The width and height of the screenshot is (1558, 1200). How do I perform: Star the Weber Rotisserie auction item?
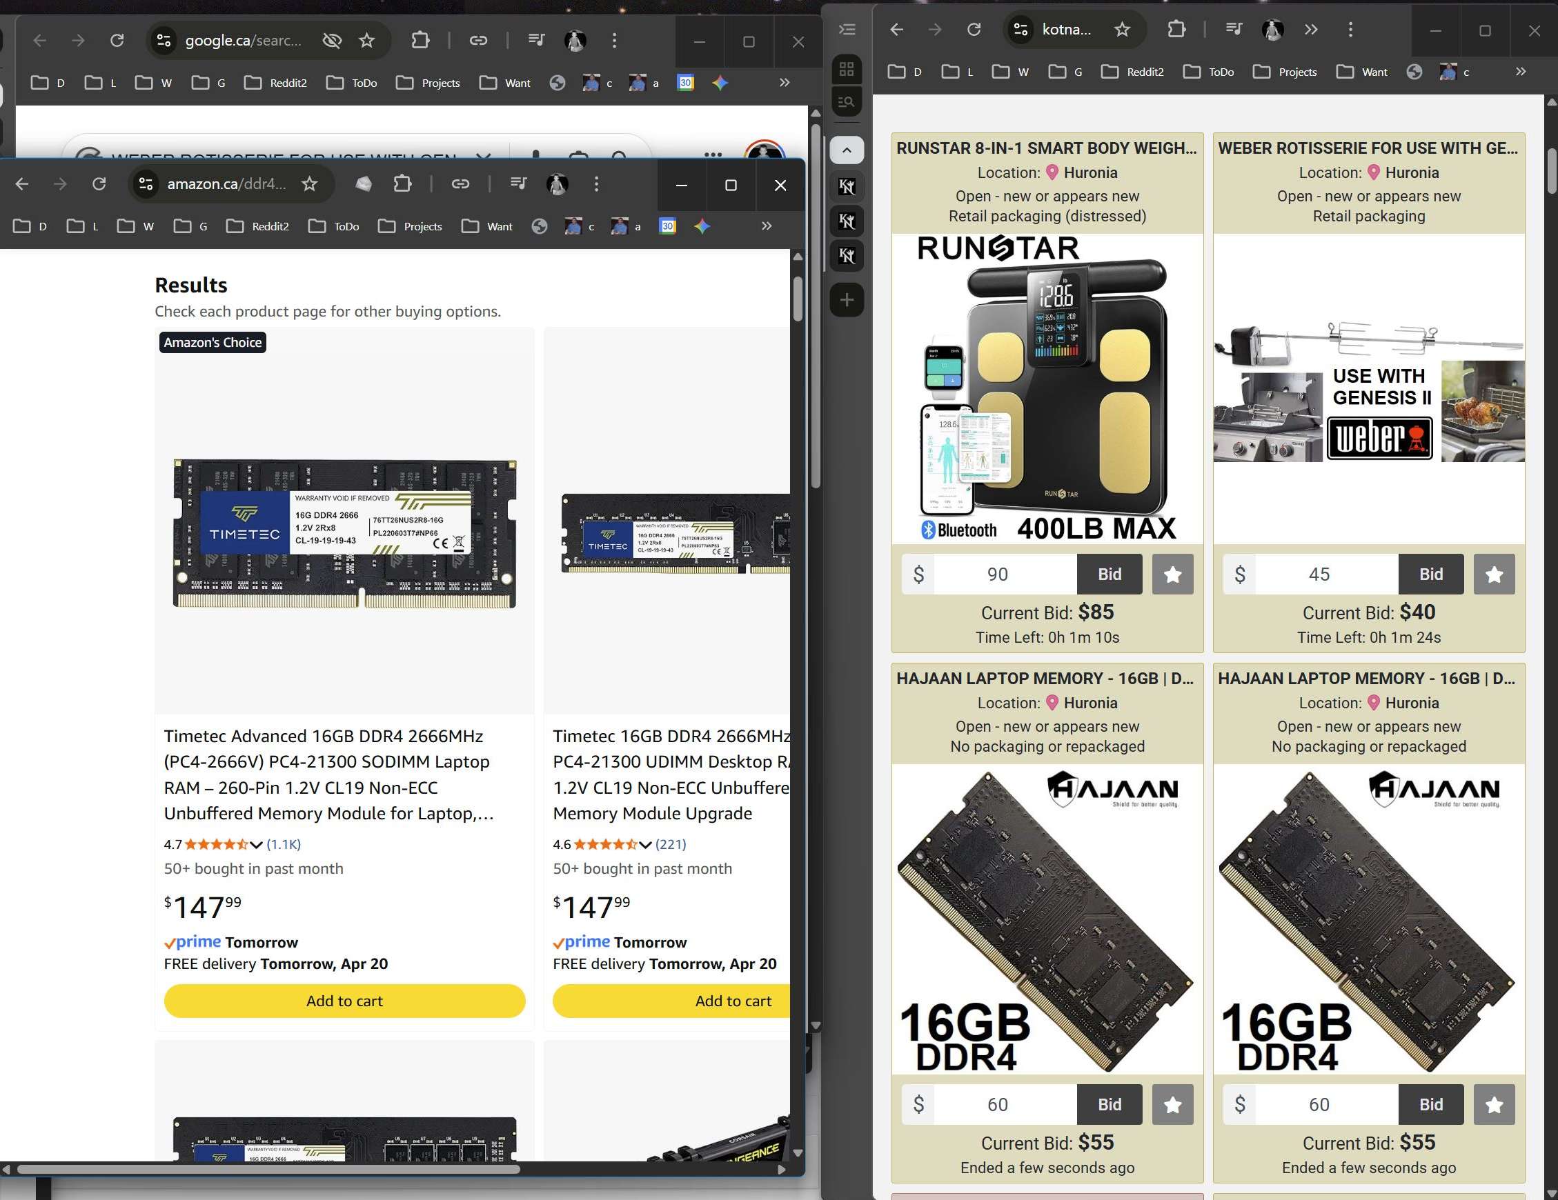(x=1494, y=574)
